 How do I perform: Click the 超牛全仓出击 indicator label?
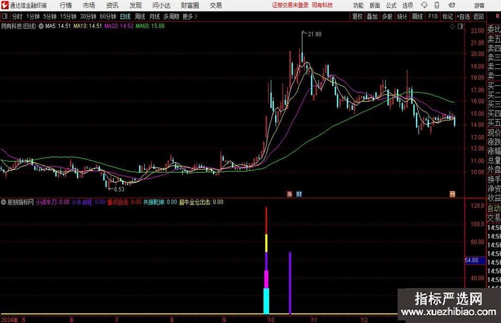[x=201, y=202]
